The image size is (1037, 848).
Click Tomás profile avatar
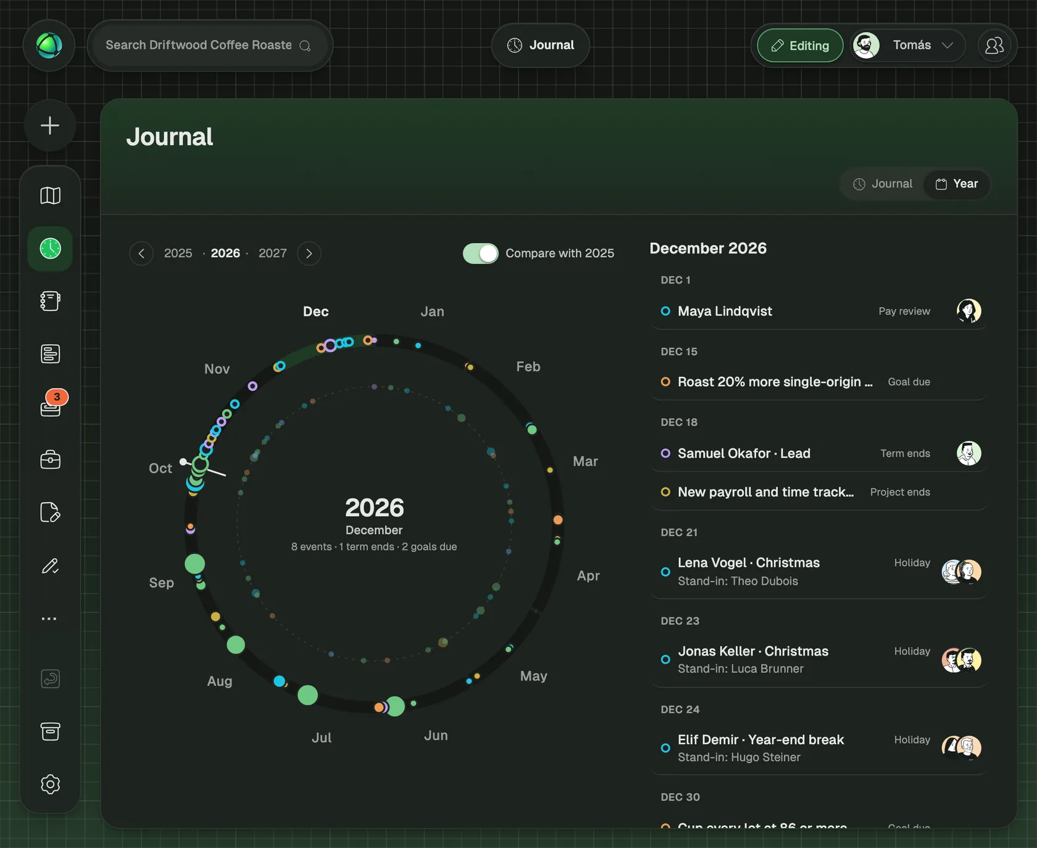866,46
